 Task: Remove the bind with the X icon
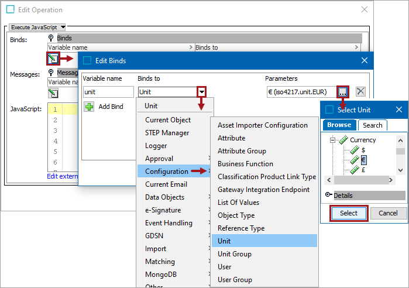(361, 91)
